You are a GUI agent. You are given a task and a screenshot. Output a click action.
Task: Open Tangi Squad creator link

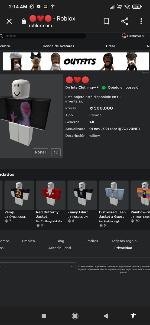click(x=142, y=217)
